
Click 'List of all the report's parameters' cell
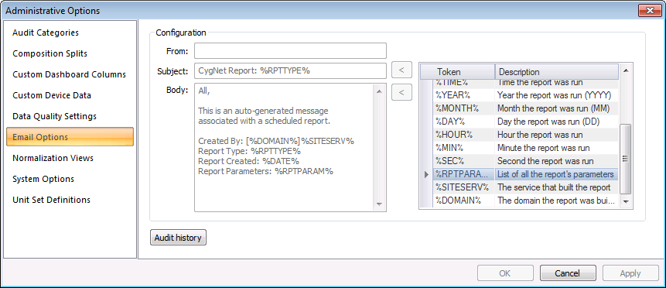pos(557,174)
